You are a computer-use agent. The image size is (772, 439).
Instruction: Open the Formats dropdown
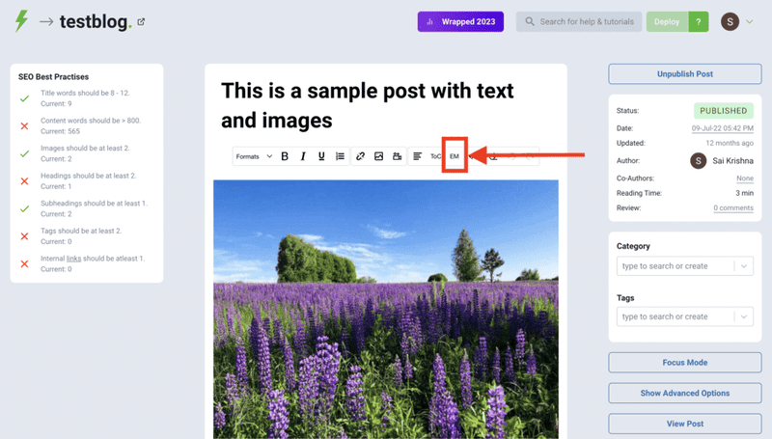pos(254,156)
